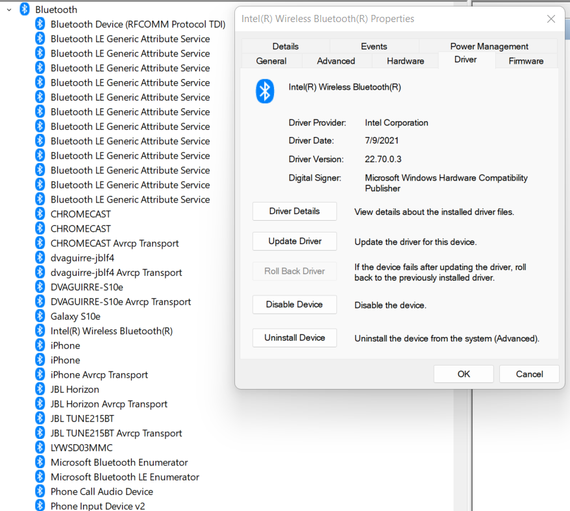Switch to the Events tab
The image size is (570, 511).
tap(374, 46)
